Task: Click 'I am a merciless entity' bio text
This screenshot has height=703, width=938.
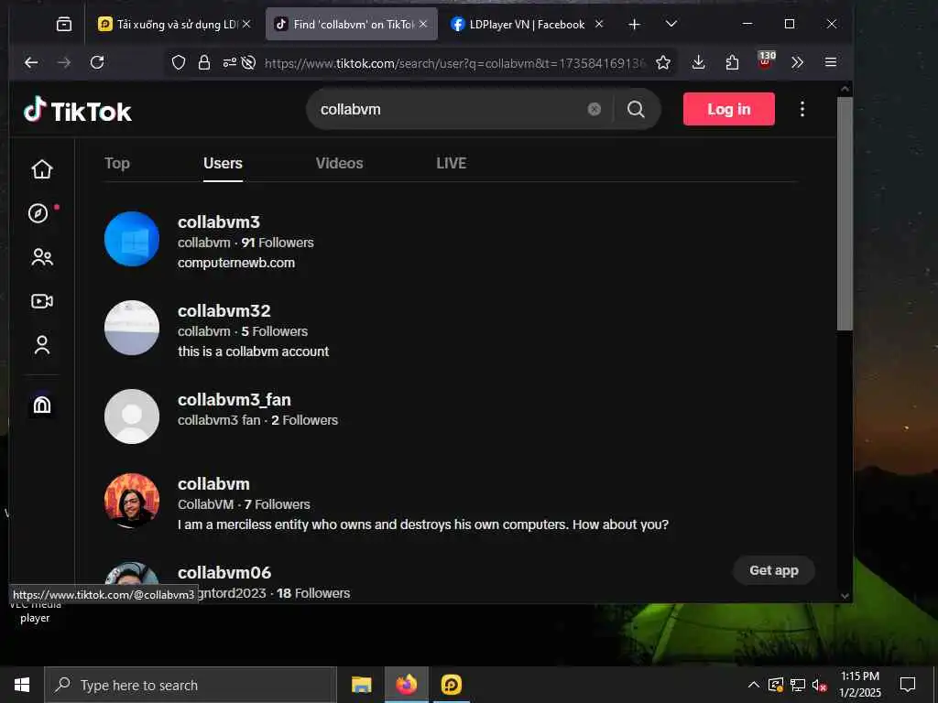Action: click(423, 525)
